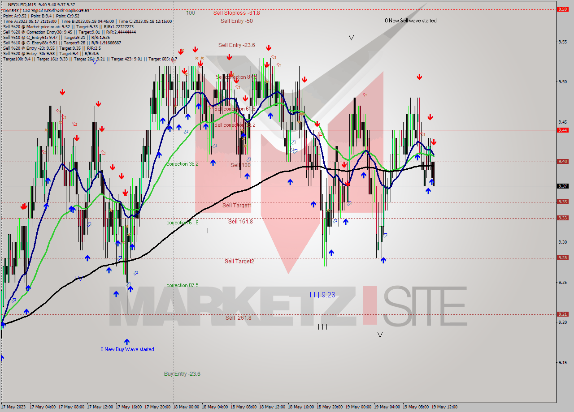Viewport: 574px width, 412px height.
Task: Select the 'Sell correction 38.2' label
Action: pyautogui.click(x=235, y=125)
